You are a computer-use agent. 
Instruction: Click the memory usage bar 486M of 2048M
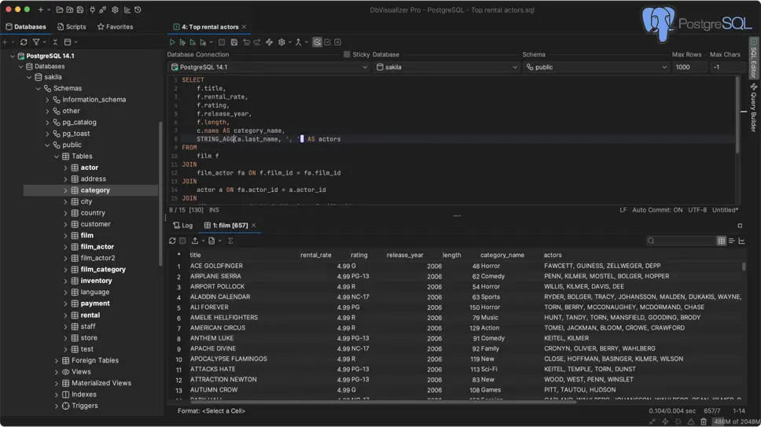click(x=736, y=421)
